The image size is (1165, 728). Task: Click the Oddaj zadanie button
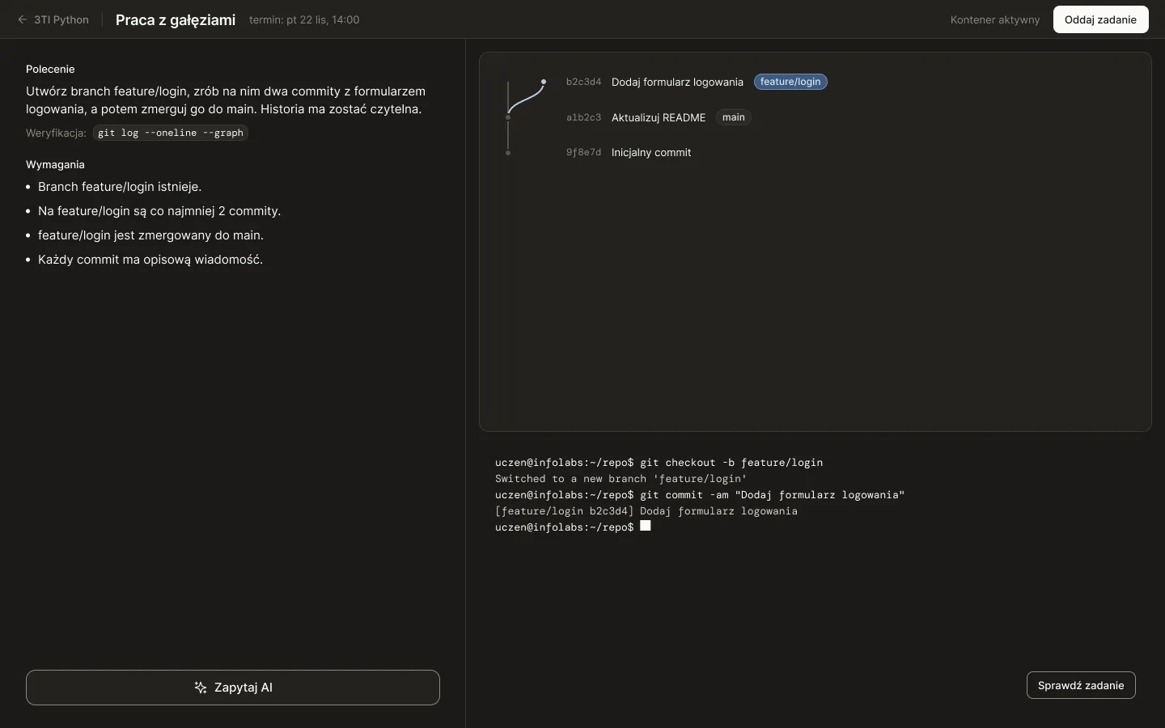coord(1100,19)
